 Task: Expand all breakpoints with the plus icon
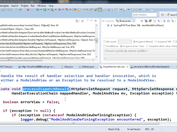(164, 21)
